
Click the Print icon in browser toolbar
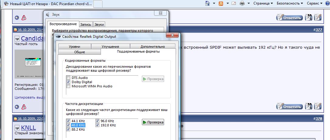(x=242, y=3)
